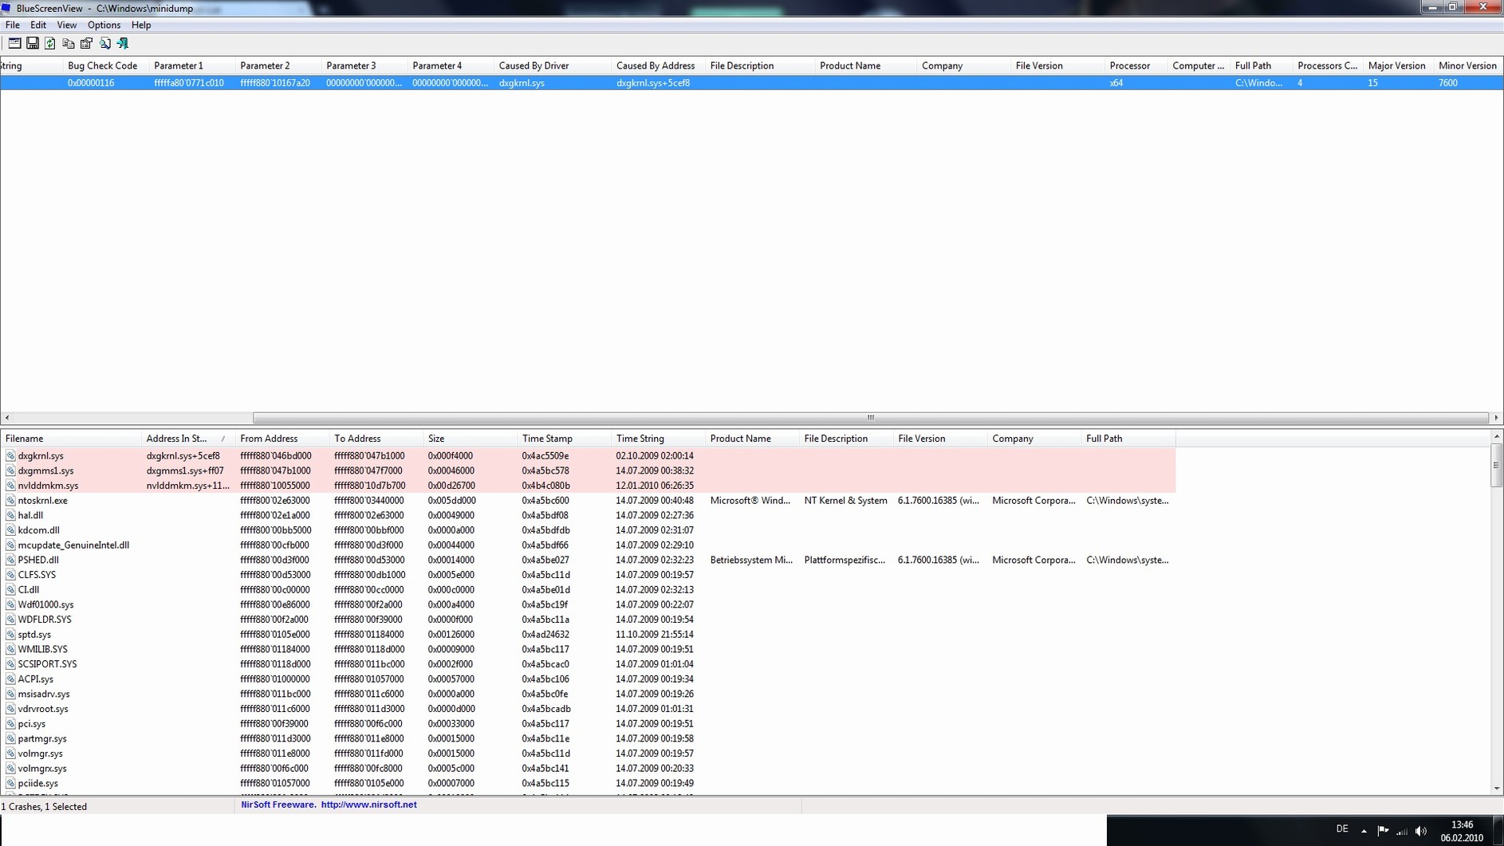This screenshot has width=1504, height=846.
Task: Sort crashes by Caused By Address column
Action: (x=658, y=66)
